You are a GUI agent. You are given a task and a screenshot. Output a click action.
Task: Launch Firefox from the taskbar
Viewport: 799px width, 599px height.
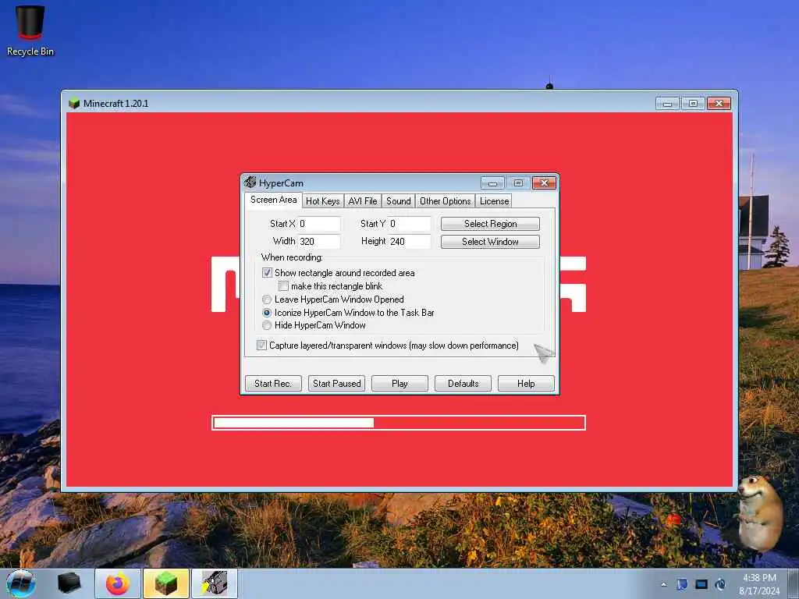[118, 583]
